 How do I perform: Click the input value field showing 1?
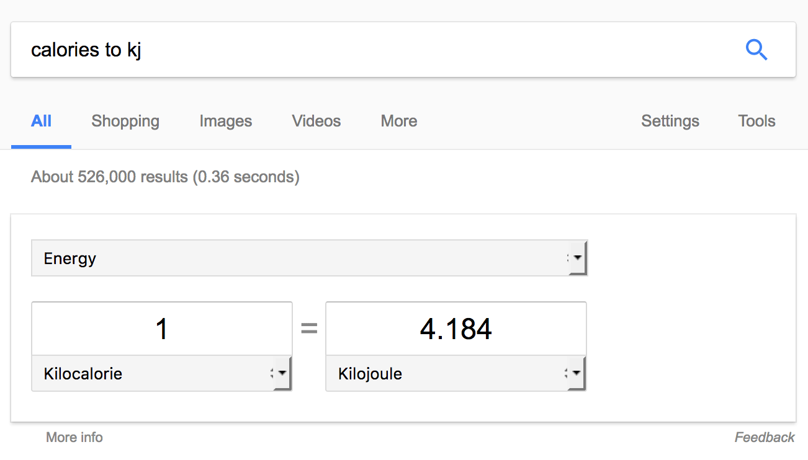pyautogui.click(x=161, y=329)
